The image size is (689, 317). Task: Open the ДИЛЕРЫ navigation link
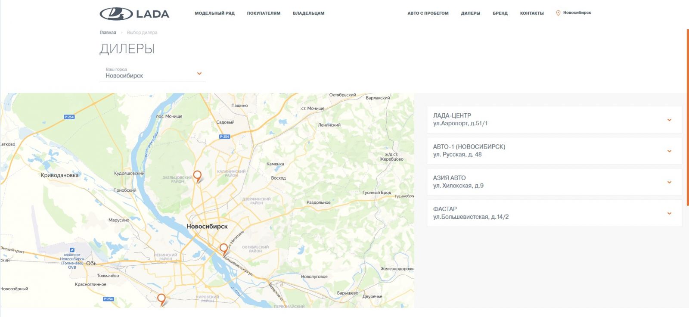pyautogui.click(x=470, y=13)
